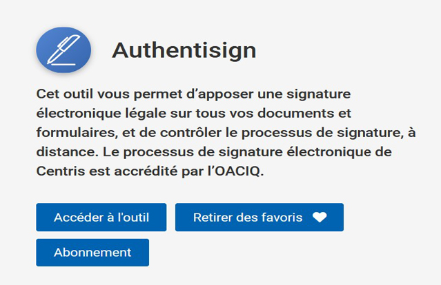Launch Authentisign via Accéder à l'outil

click(102, 218)
